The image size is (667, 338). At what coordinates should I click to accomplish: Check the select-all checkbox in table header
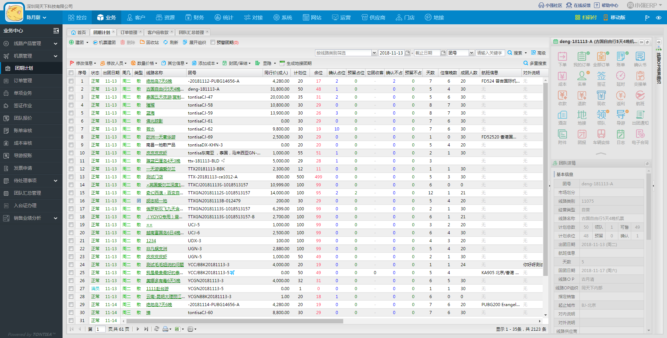pyautogui.click(x=71, y=73)
